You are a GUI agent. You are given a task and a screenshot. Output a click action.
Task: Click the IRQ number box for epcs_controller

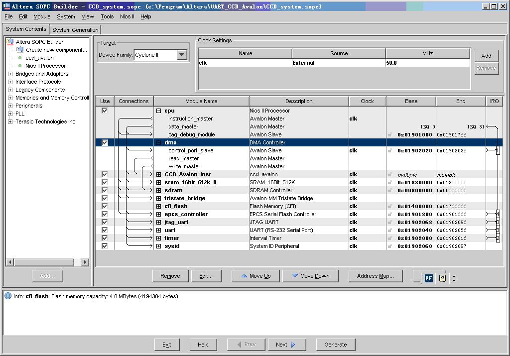point(498,214)
